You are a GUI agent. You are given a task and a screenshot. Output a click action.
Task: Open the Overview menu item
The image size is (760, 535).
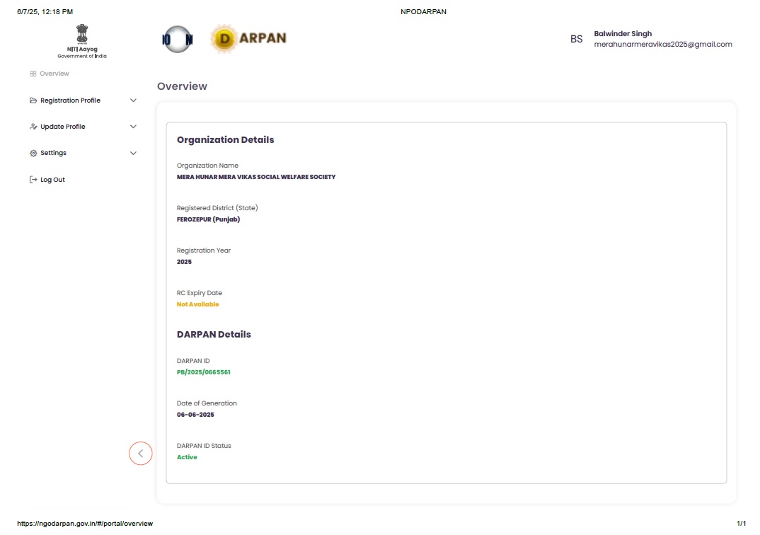click(x=54, y=74)
